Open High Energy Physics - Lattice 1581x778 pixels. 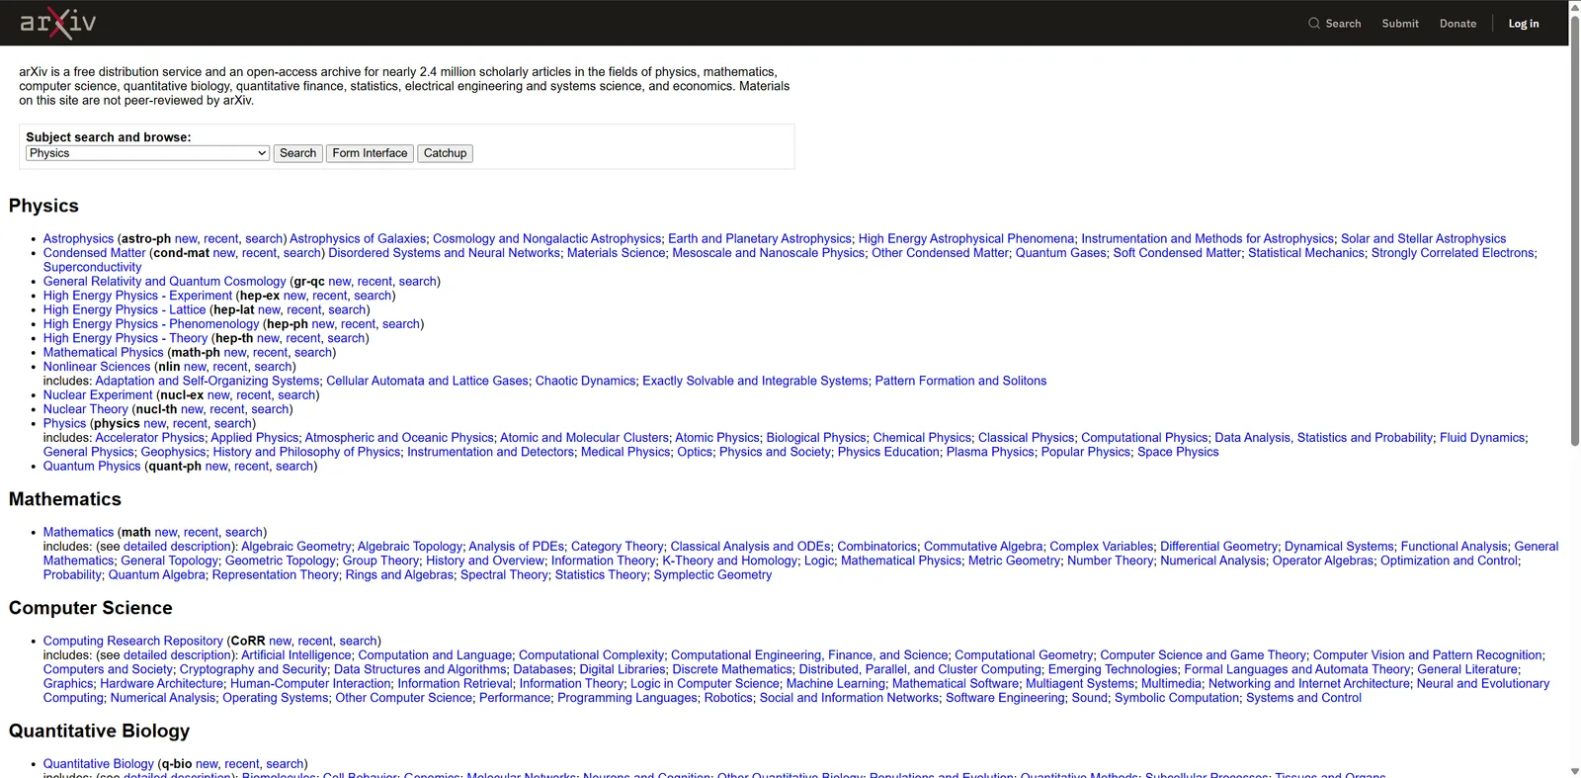(x=125, y=309)
